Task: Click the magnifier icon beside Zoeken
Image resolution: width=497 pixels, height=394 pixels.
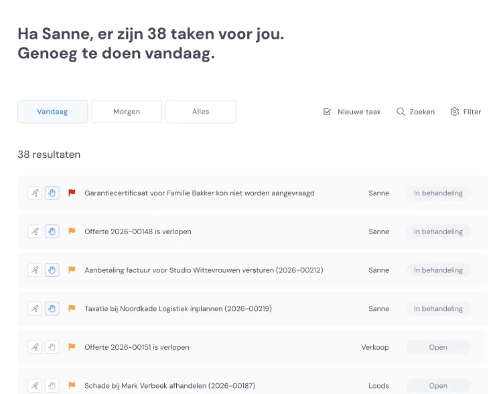Action: tap(401, 112)
